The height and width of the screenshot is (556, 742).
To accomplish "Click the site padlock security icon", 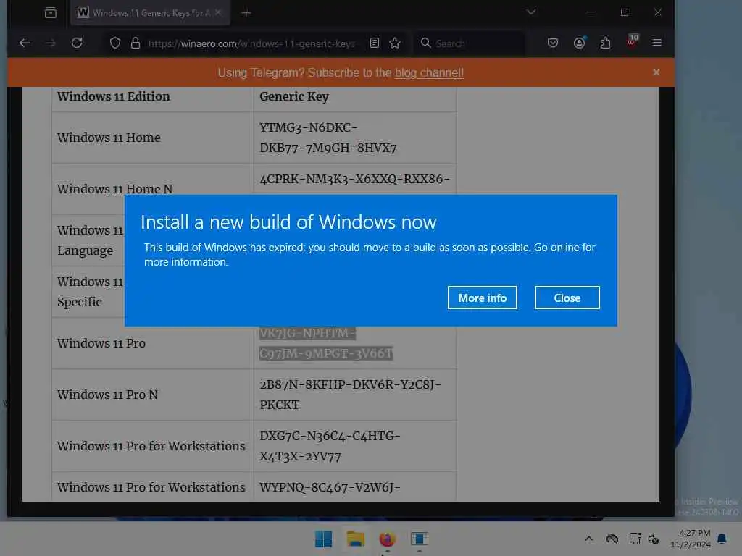I will pos(136,43).
